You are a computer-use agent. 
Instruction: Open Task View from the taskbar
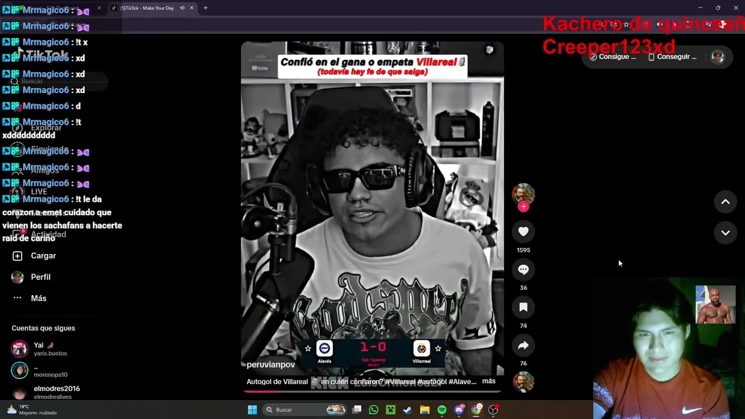(357, 410)
